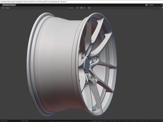Click the proportional editing falloff icon
Viewport: 163px width, 122px height.
[92, 8]
